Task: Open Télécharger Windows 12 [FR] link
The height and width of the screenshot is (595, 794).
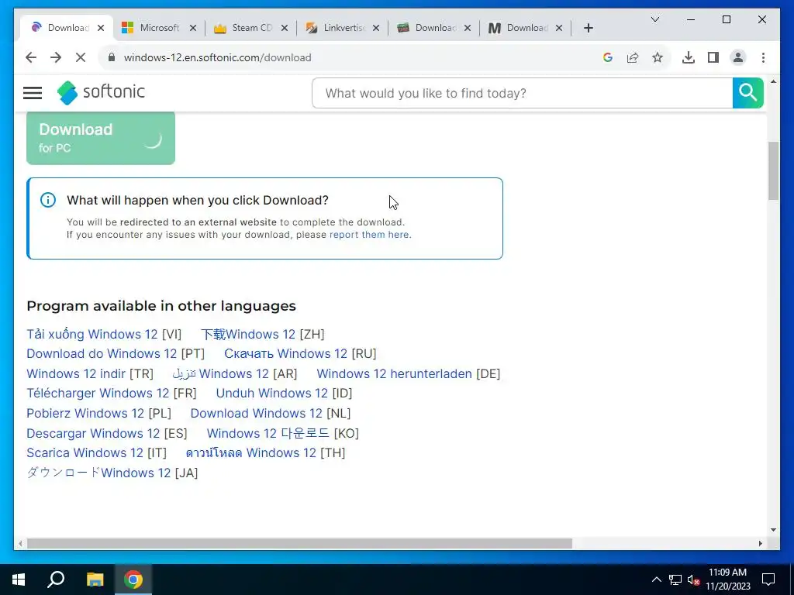Action: tap(98, 393)
